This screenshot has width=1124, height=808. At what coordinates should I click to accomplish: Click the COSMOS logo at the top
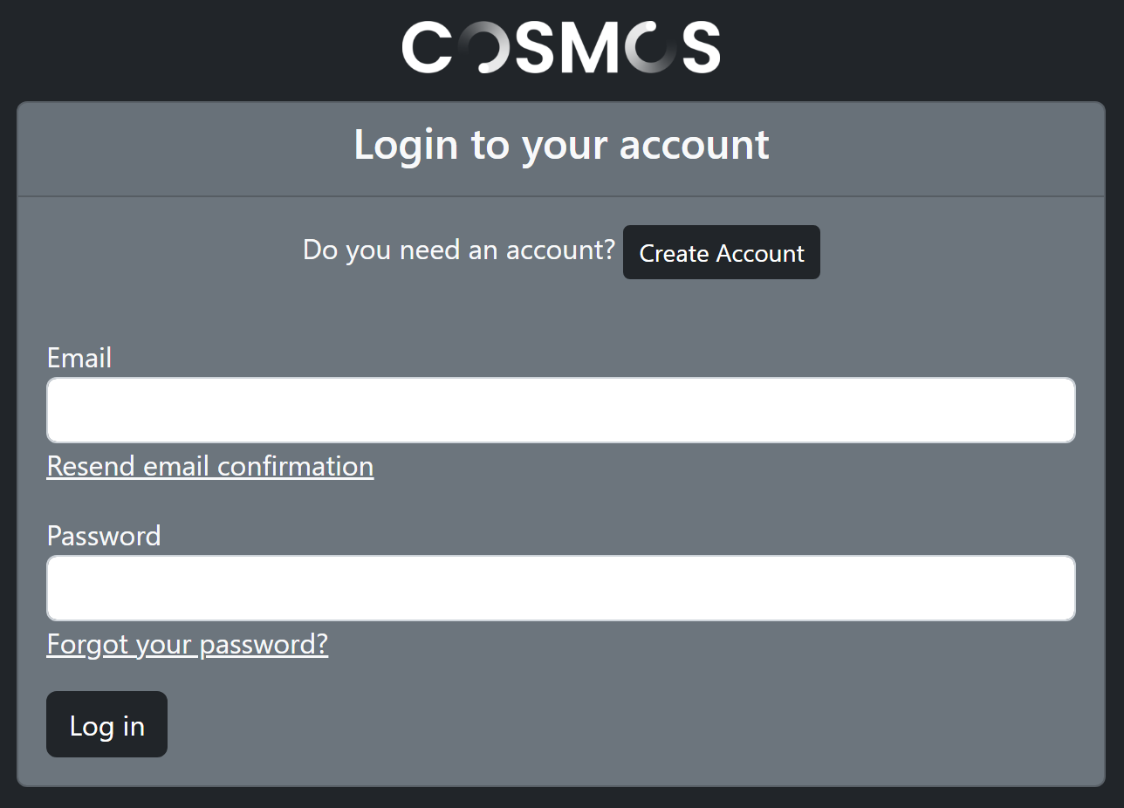click(561, 47)
